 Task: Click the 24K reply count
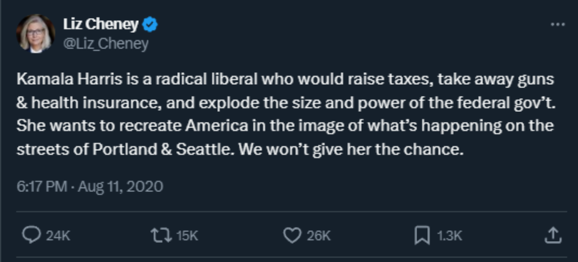pos(58,236)
